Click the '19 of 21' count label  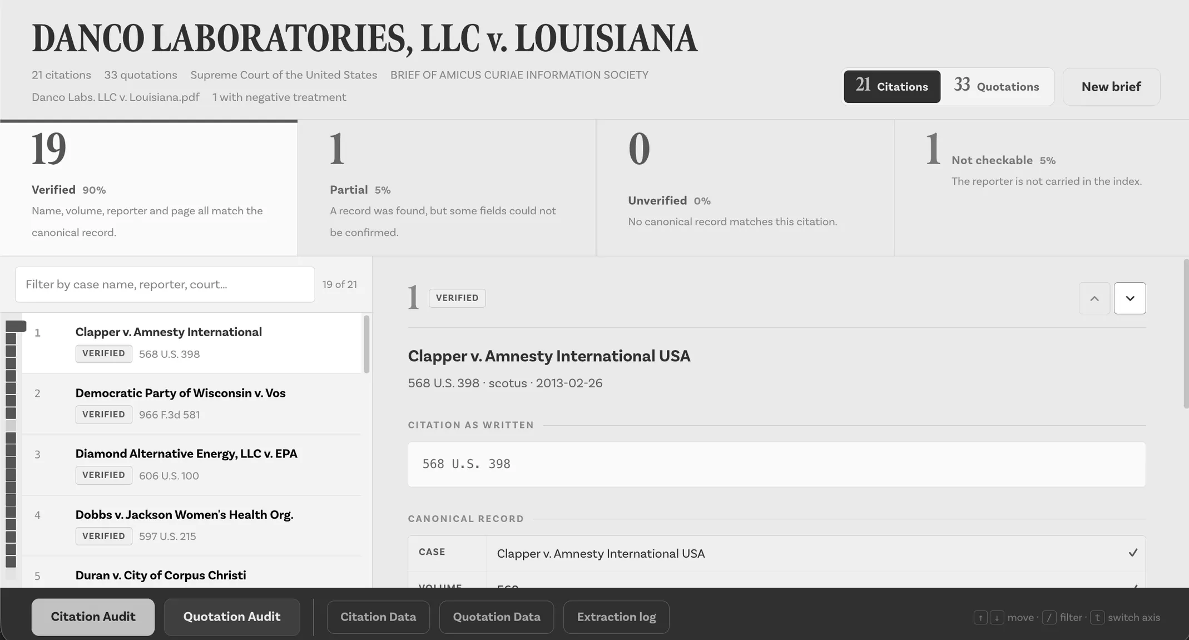[339, 284]
